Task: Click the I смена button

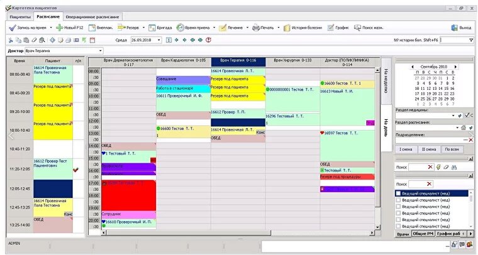Action: pos(406,149)
